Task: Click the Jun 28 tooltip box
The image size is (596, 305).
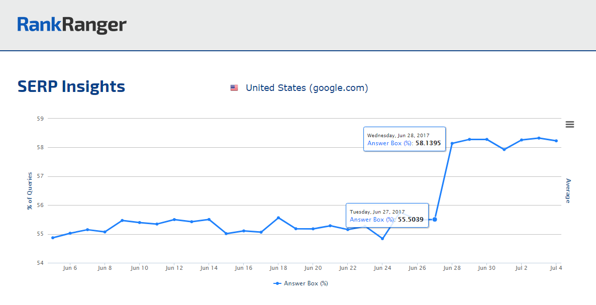Action: click(x=404, y=139)
